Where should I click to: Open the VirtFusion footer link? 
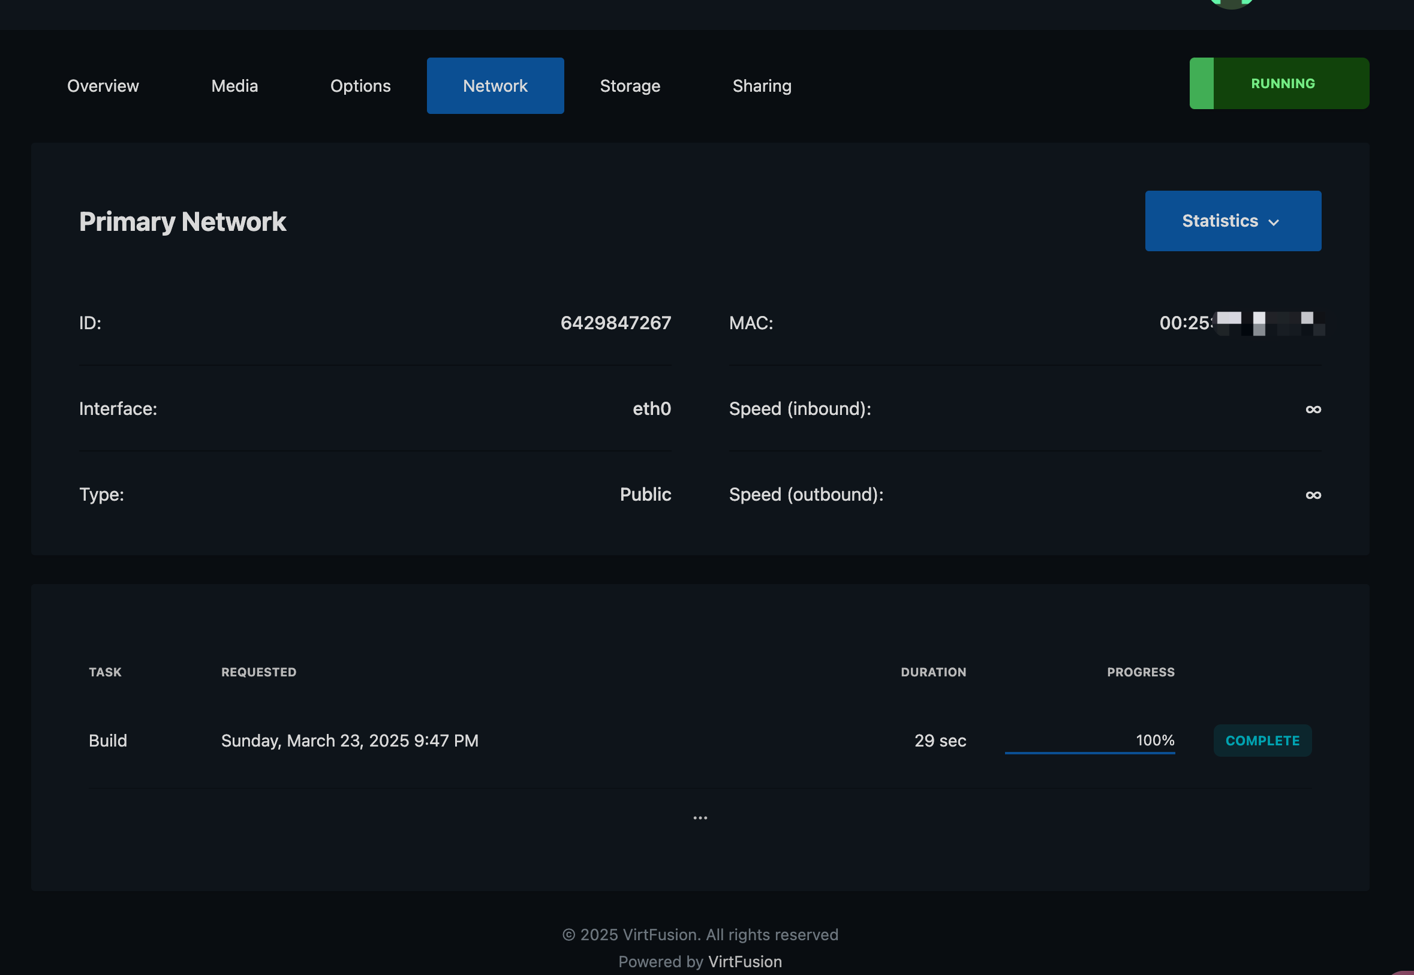745,962
